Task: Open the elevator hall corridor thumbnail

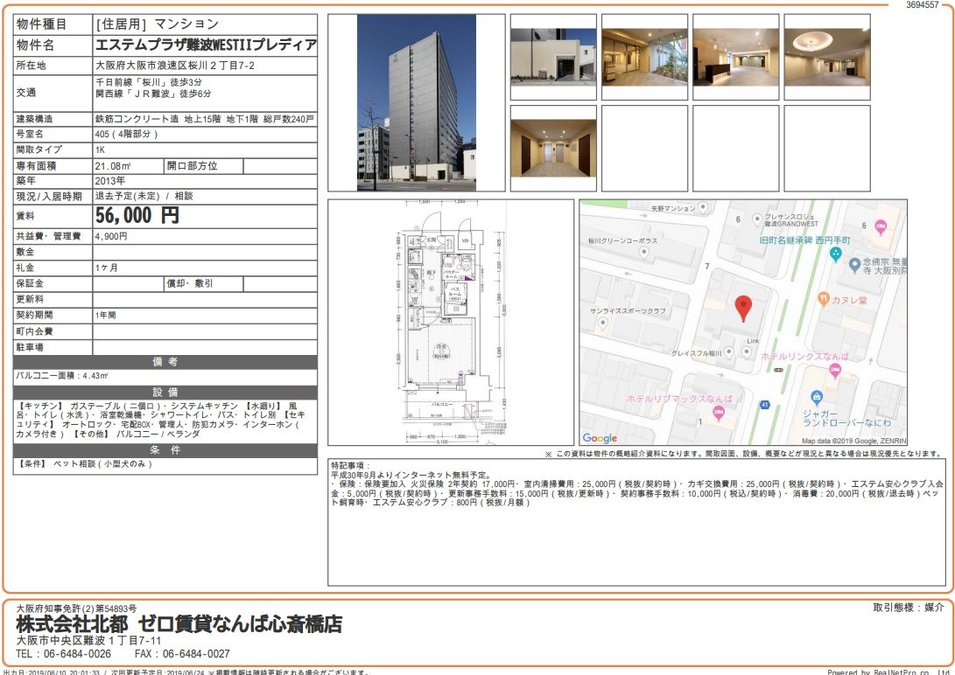Action: coord(553,148)
